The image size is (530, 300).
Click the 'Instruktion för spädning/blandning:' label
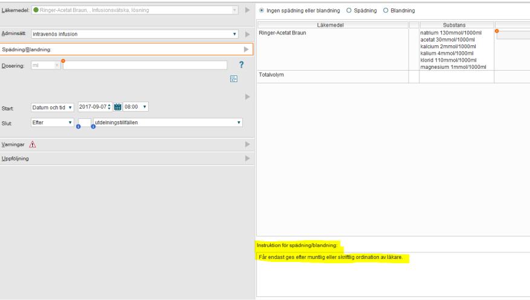pyautogui.click(x=297, y=245)
